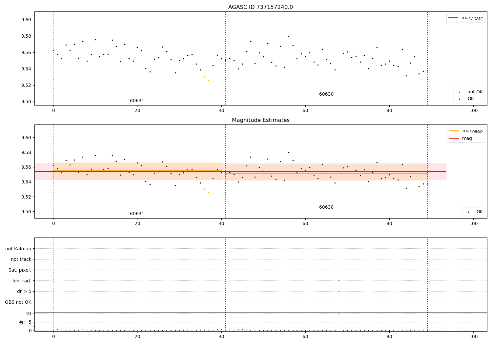Click the lowest orange point in top plot
The height and width of the screenshot is (344, 492).
pos(209,81)
